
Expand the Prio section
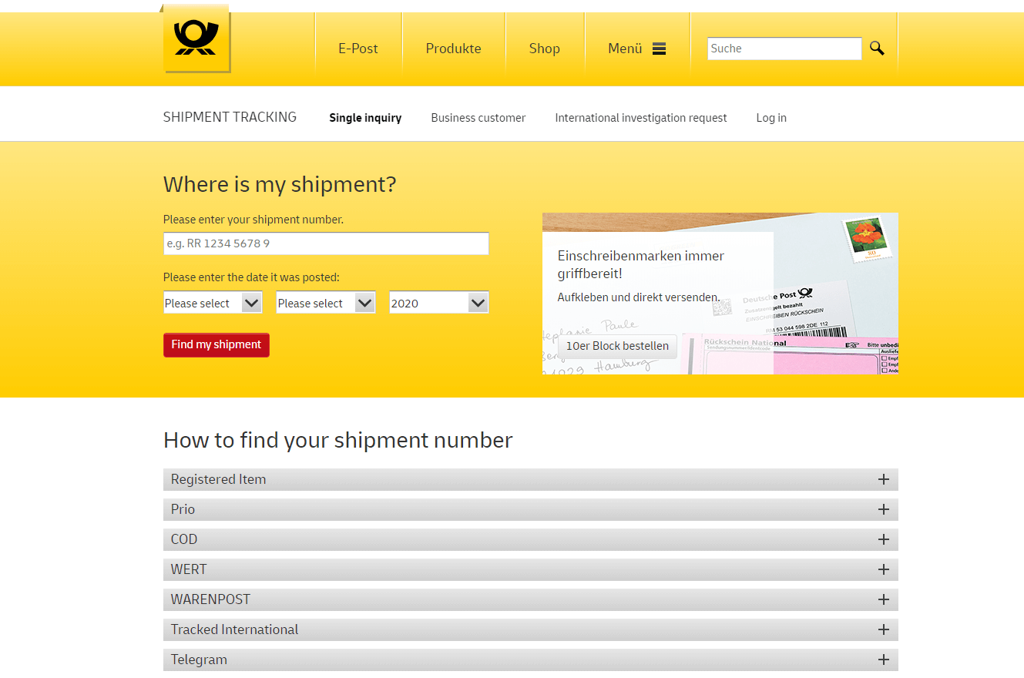point(883,509)
